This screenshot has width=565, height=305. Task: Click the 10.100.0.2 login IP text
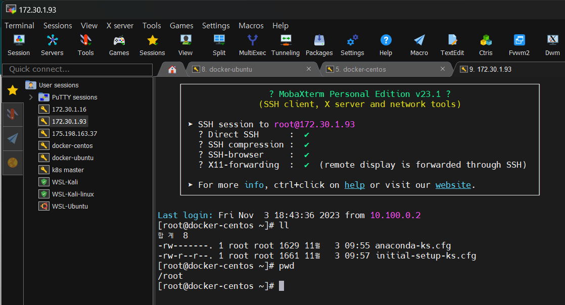(395, 215)
